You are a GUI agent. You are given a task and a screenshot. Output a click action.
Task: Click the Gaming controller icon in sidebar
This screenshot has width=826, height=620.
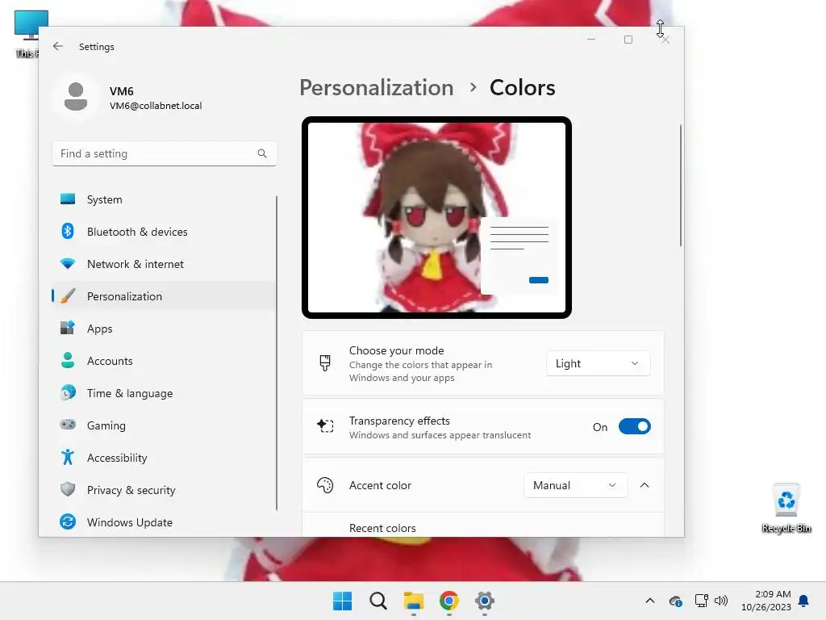[x=68, y=425]
